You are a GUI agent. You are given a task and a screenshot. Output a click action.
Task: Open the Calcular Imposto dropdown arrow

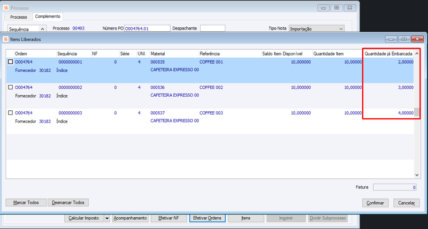(x=107, y=218)
